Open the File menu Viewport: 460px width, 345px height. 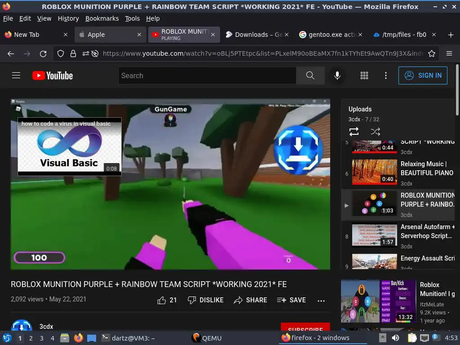coord(8,18)
